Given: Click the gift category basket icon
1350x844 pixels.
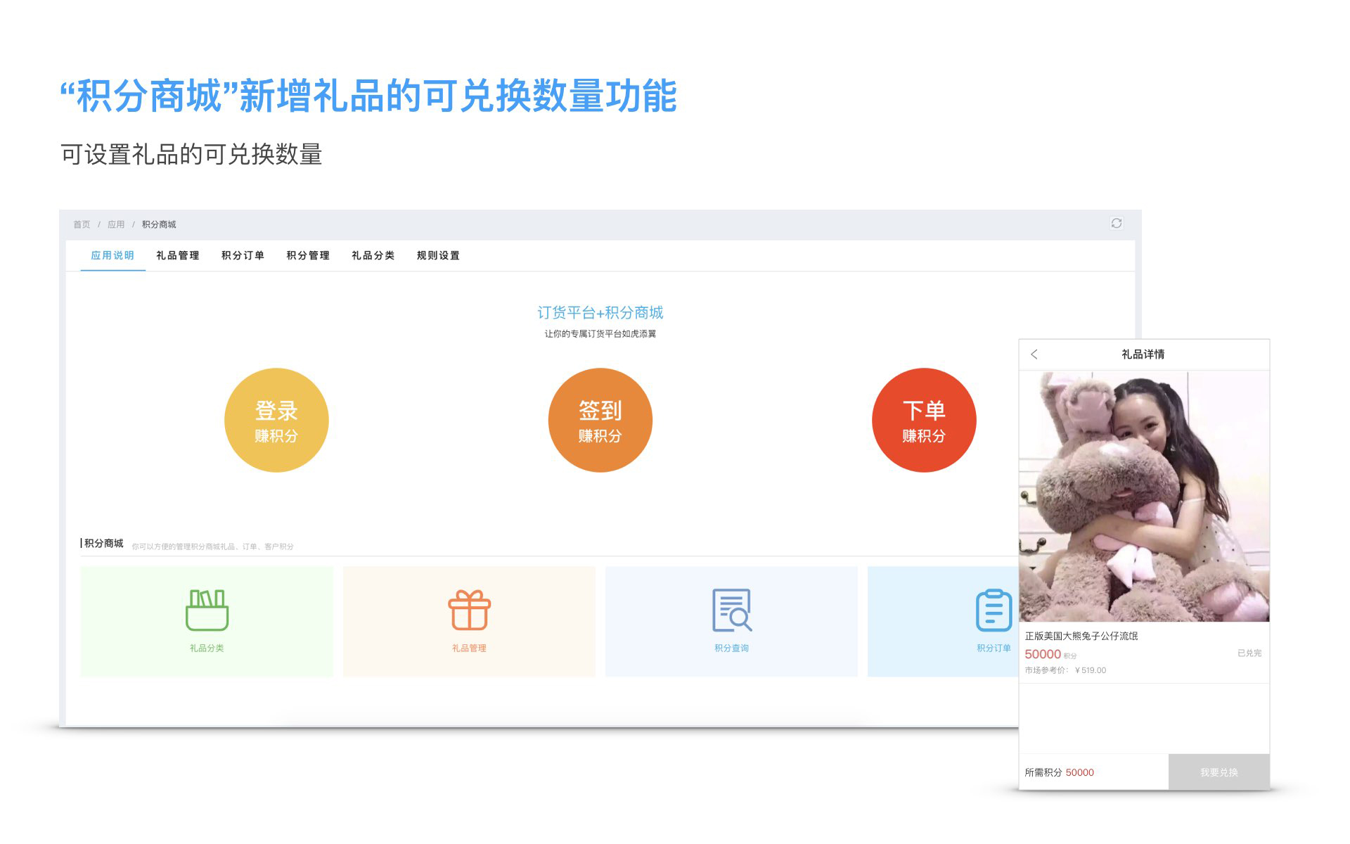Looking at the screenshot, I should pyautogui.click(x=207, y=610).
